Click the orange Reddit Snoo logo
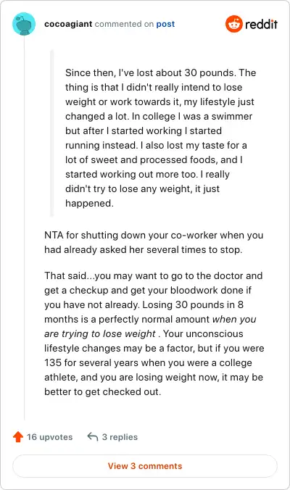The image size is (290, 490). 233,24
